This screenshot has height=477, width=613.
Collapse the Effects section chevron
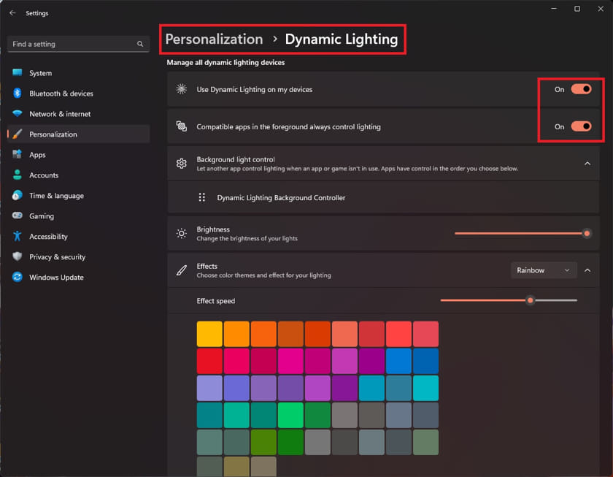tap(587, 270)
